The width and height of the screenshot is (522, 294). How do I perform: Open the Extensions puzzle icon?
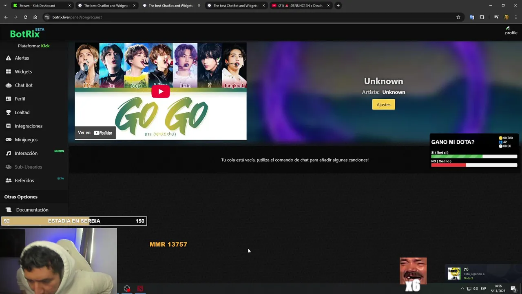point(482,17)
